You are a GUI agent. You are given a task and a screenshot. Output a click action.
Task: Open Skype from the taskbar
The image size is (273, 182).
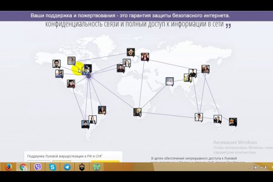click(52, 167)
